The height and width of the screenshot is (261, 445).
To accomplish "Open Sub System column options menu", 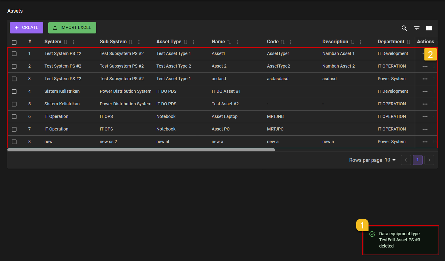I will click(139, 42).
